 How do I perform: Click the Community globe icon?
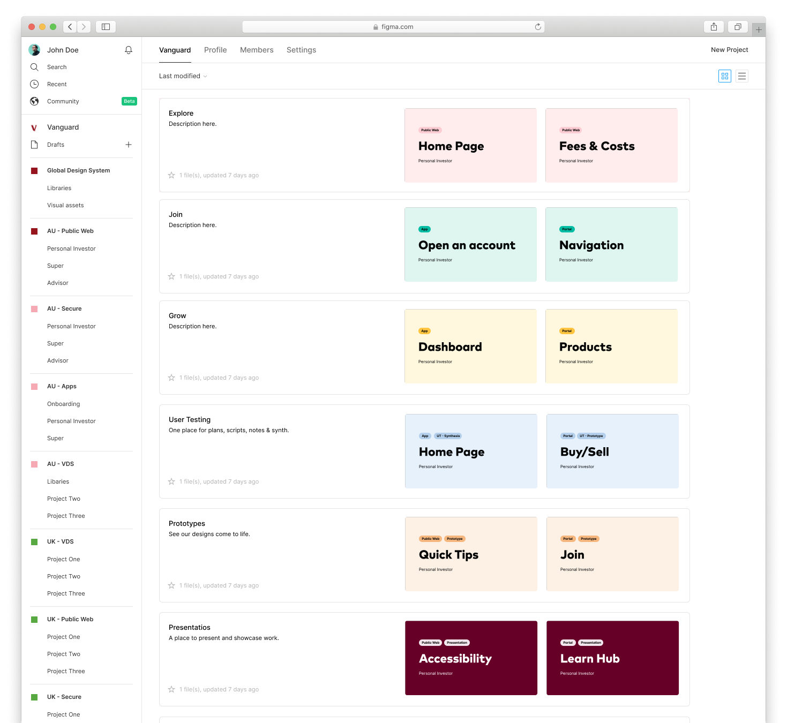click(x=34, y=101)
